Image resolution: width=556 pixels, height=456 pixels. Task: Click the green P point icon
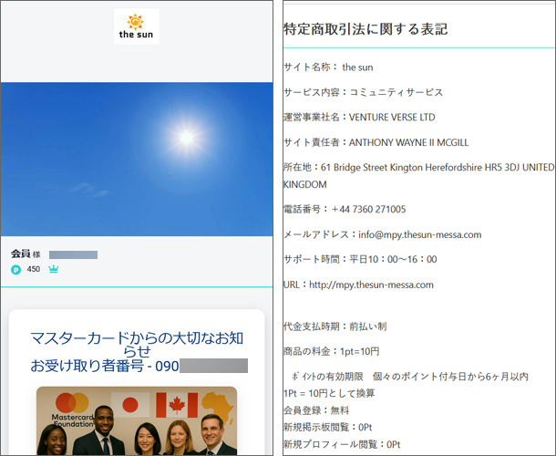[15, 269]
